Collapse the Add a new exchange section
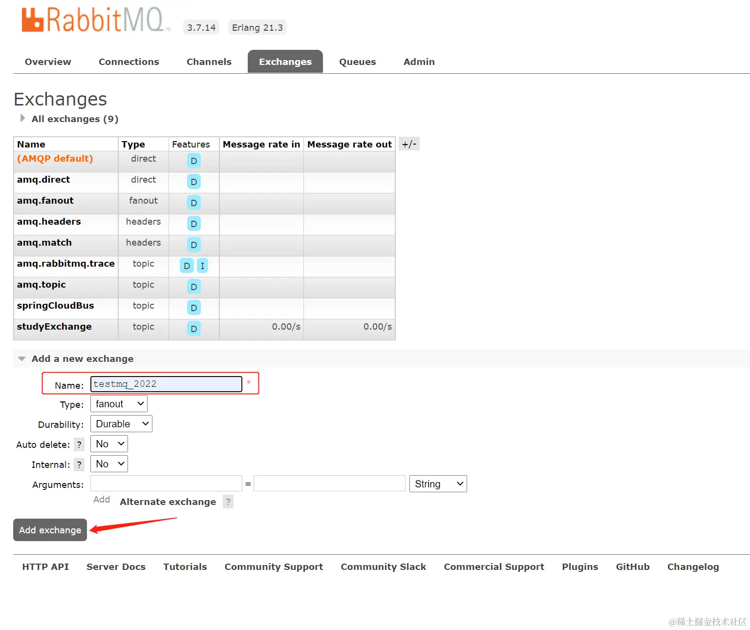The height and width of the screenshot is (630, 750). point(76,358)
